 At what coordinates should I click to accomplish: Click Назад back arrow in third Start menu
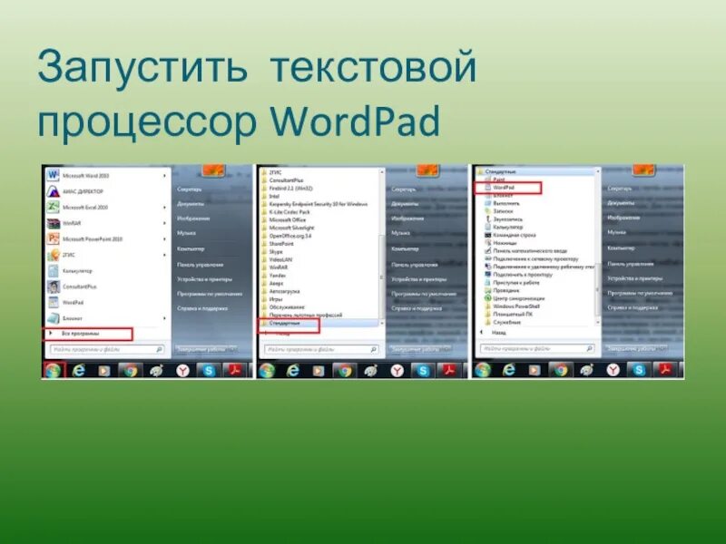click(x=482, y=333)
